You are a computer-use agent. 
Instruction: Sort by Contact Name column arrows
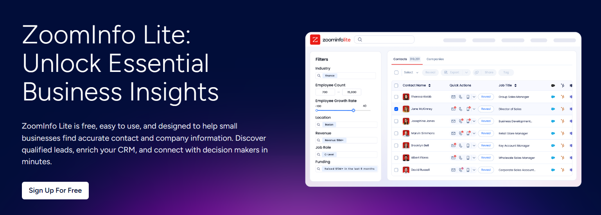click(429, 85)
